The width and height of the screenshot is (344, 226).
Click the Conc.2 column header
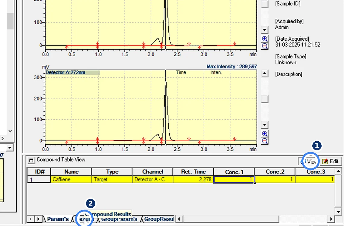[x=275, y=172]
